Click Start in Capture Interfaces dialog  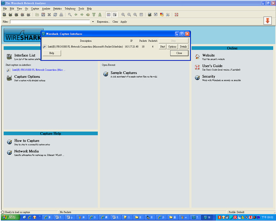(162, 47)
